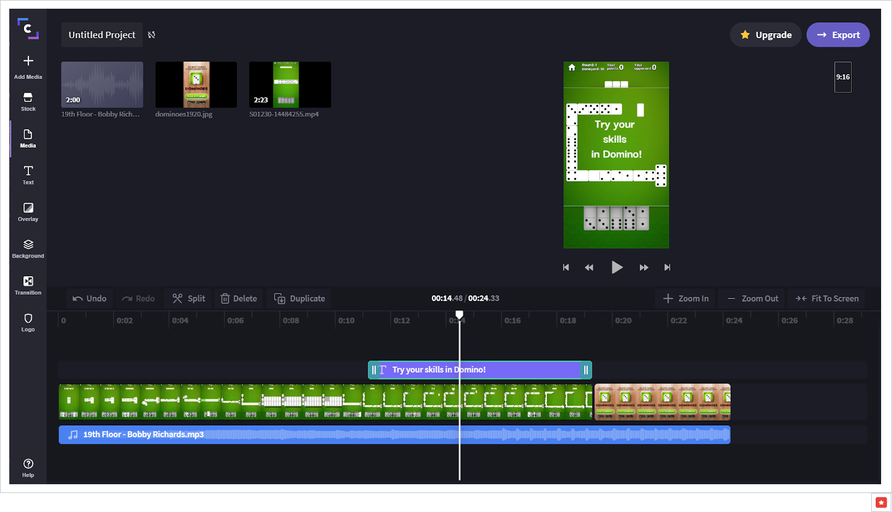Open the Transition panel
This screenshot has height=512, width=892.
coord(28,285)
